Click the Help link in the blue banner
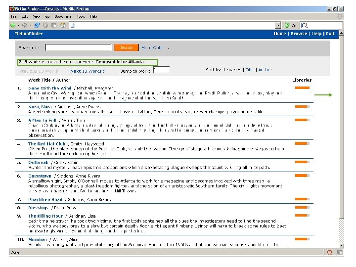This screenshot has width=356, height=267. [x=316, y=34]
